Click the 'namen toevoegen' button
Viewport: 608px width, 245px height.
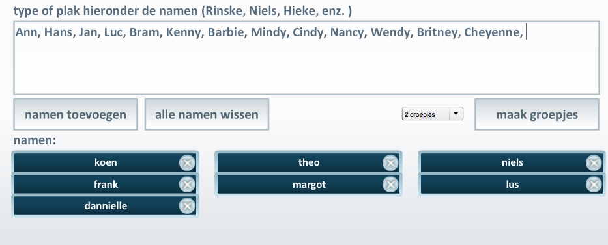pyautogui.click(x=76, y=114)
